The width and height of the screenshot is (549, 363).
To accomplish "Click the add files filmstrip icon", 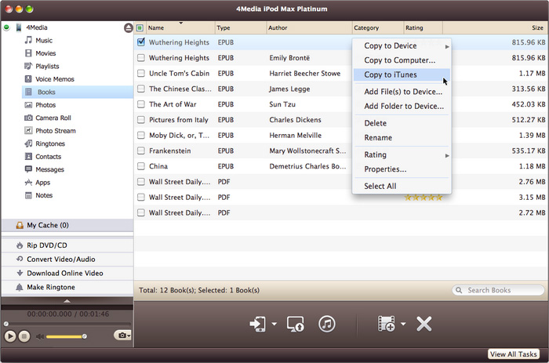I will click(x=386, y=324).
